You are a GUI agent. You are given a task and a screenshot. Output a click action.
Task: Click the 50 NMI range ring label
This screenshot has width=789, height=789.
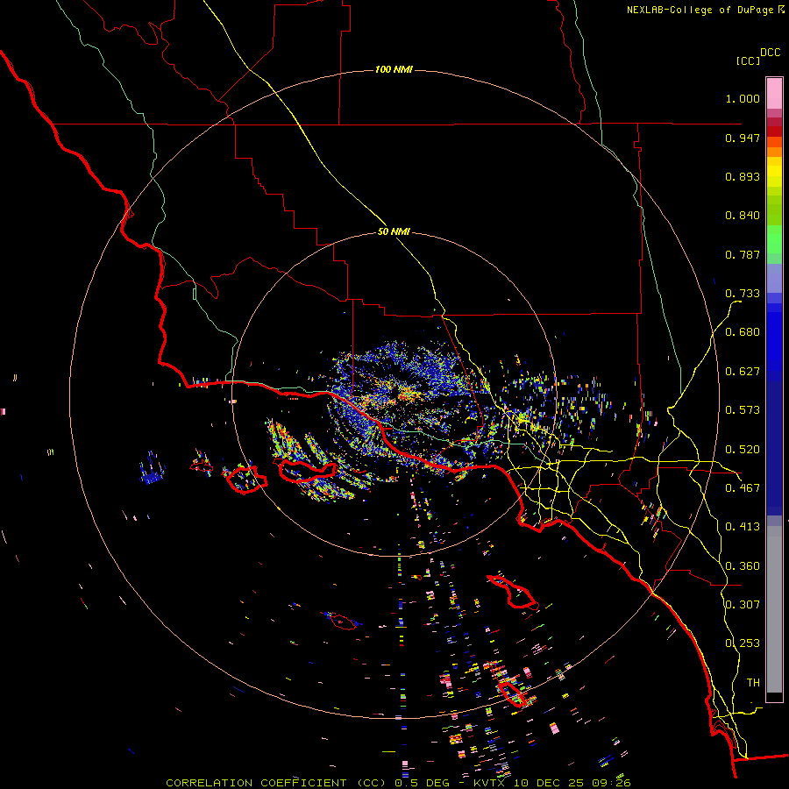coord(394,232)
